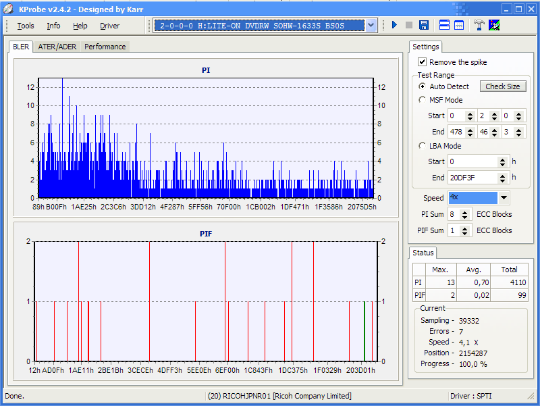Start the disc scan with the play icon
This screenshot has height=406, width=540.
pos(394,25)
